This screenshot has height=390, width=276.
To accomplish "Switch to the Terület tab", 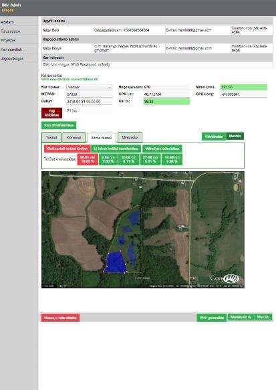I will [x=51, y=137].
